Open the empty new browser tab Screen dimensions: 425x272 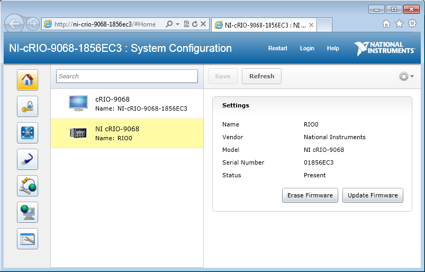[x=324, y=25]
